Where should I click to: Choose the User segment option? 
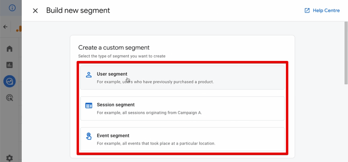pyautogui.click(x=182, y=78)
